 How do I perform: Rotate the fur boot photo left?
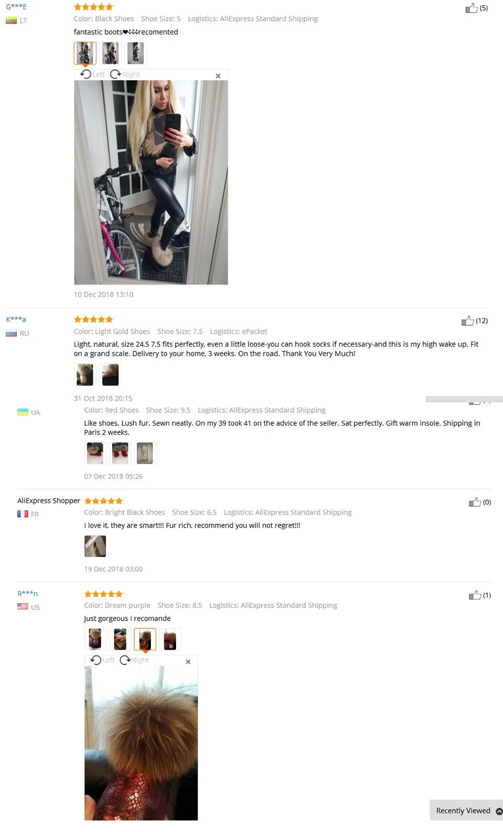102,660
